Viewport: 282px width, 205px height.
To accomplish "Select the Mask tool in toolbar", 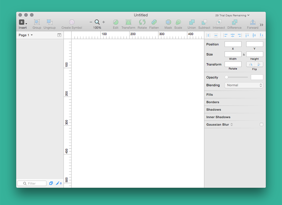I will click(x=168, y=22).
